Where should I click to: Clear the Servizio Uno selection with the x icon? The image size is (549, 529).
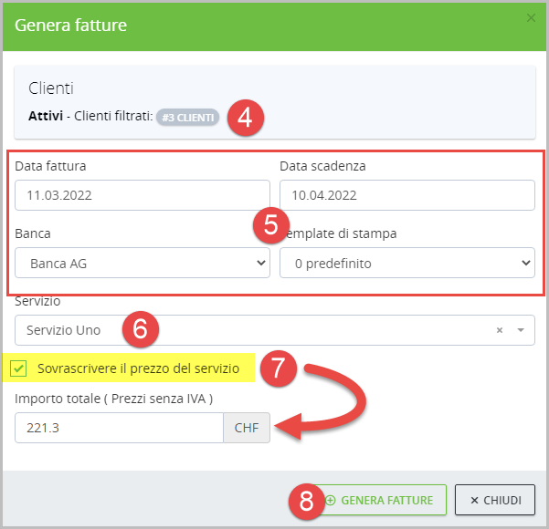tap(500, 330)
